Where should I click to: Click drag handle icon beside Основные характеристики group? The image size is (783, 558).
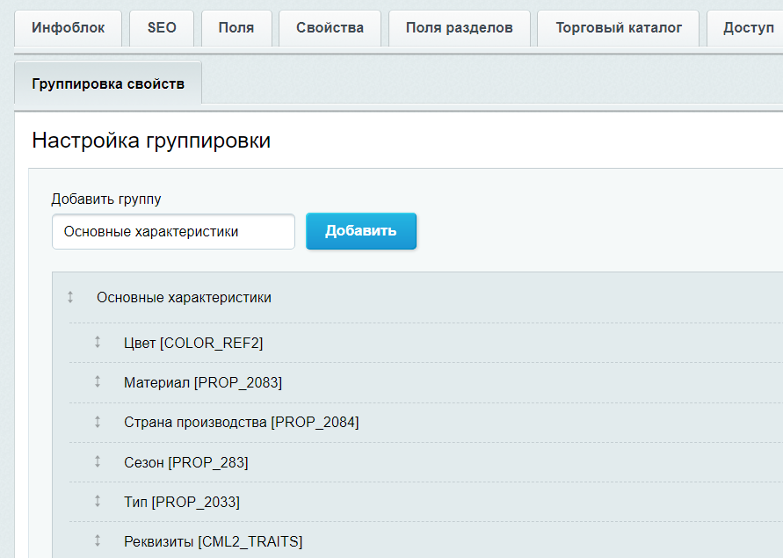(70, 298)
